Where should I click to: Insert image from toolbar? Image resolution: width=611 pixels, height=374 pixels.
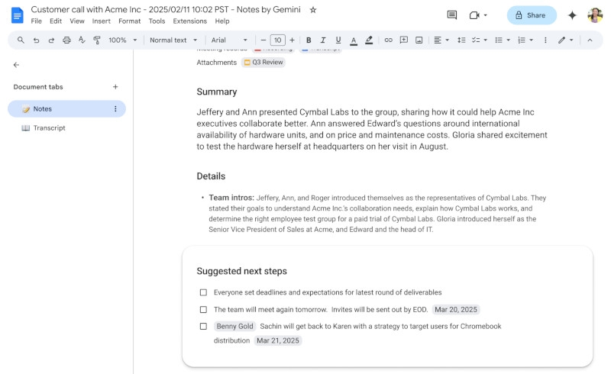pyautogui.click(x=419, y=40)
